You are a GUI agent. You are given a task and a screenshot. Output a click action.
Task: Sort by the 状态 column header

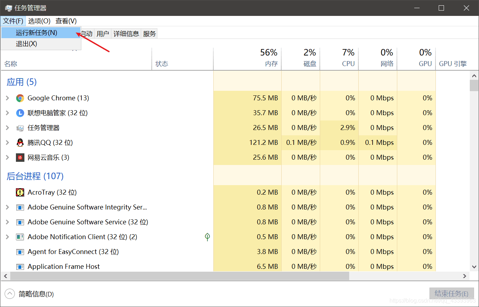(183, 59)
